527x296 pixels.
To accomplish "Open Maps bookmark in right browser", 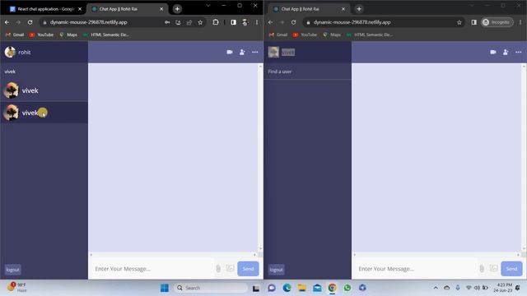I will [332, 35].
